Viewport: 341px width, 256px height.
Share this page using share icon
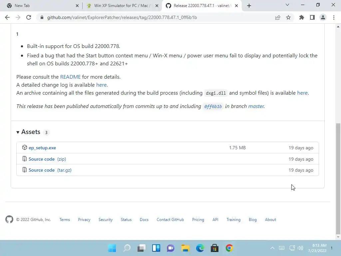point(278,17)
